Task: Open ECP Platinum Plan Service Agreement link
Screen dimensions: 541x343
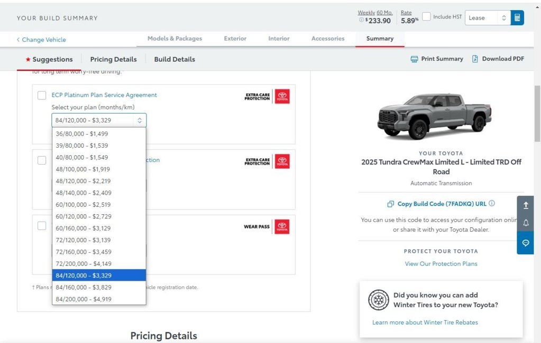Action: (x=104, y=95)
